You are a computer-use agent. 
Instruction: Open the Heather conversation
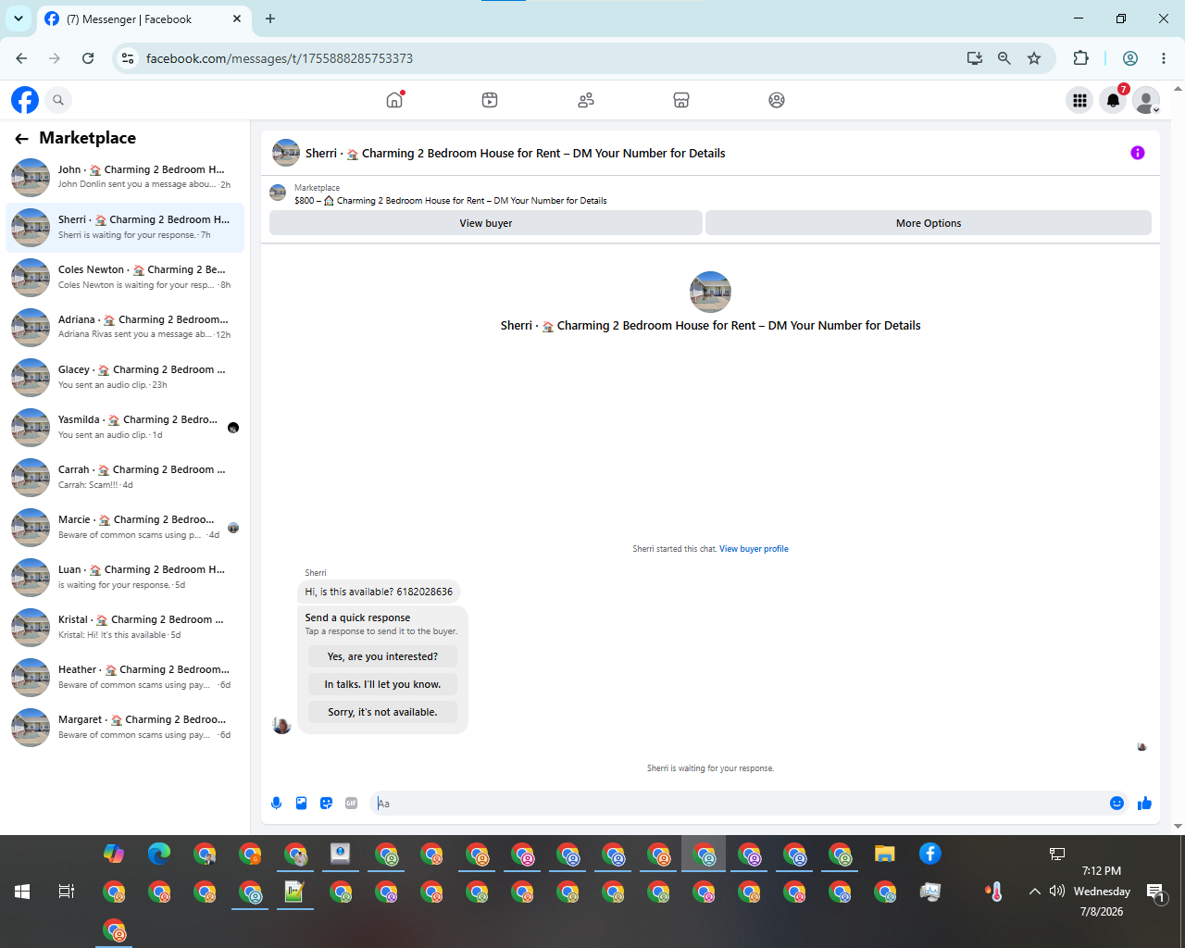(x=125, y=677)
